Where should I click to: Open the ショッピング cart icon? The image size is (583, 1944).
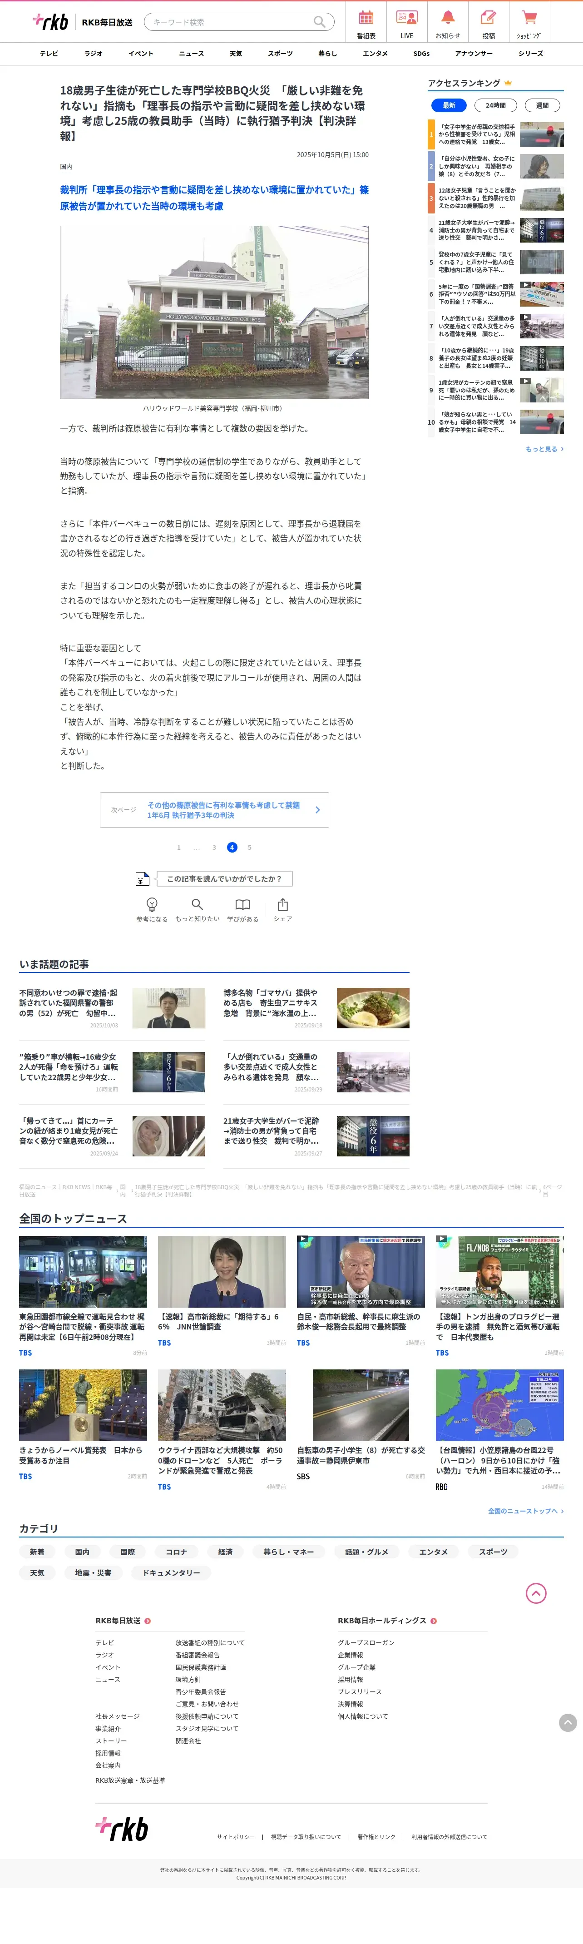tap(529, 17)
